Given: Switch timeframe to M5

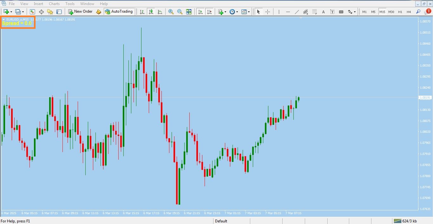Looking at the screenshot, I should [x=373, y=12].
